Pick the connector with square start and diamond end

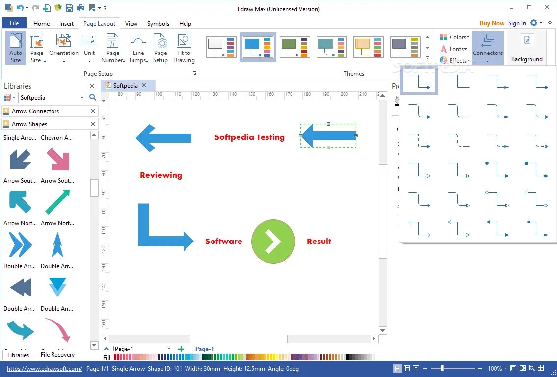[536, 169]
